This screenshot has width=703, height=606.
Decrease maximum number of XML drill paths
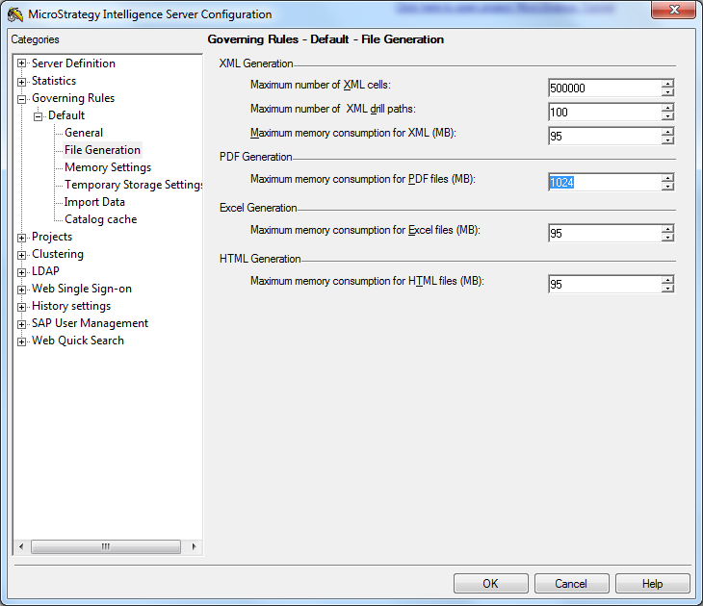(667, 116)
